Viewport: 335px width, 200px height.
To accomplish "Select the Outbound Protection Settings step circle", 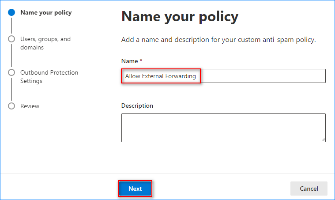I will [x=11, y=72].
